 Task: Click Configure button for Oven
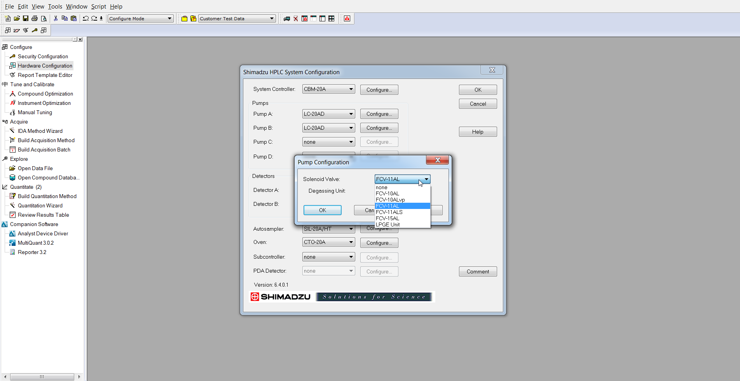[x=379, y=243]
